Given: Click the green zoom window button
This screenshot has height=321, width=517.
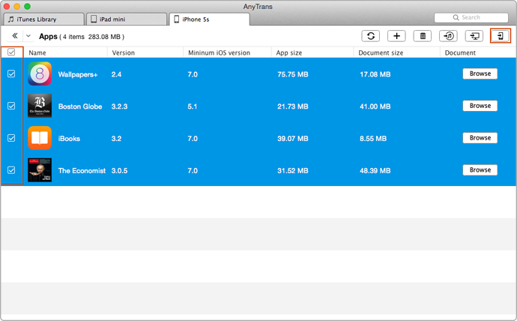Looking at the screenshot, I should point(28,6).
